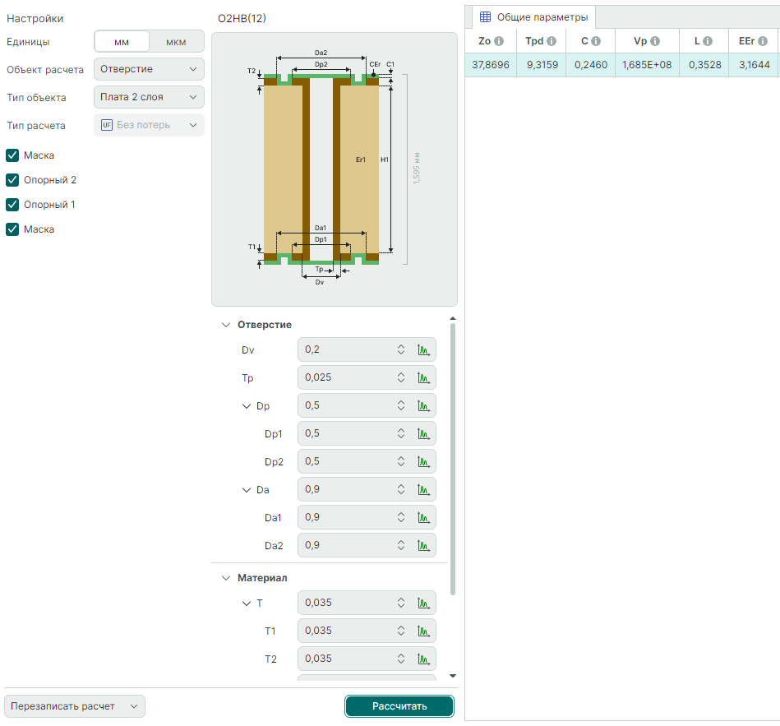Open graph icon for Dp2 field

423,461
